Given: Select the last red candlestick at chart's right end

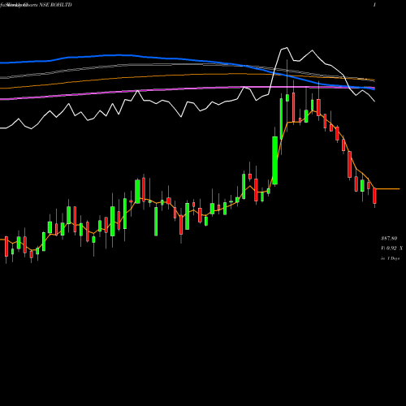Looking at the screenshot, I should 374,196.
